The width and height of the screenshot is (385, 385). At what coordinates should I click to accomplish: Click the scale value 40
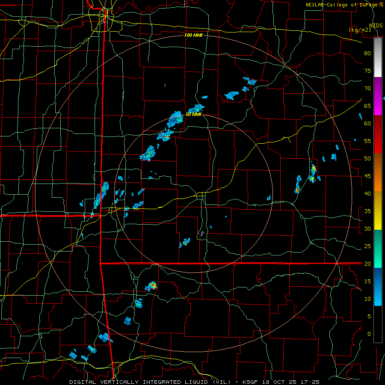click(367, 193)
